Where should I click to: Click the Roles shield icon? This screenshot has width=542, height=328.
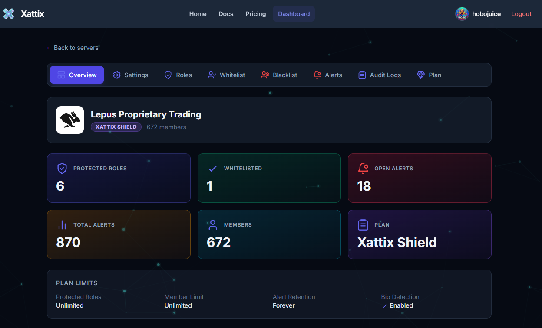point(168,75)
